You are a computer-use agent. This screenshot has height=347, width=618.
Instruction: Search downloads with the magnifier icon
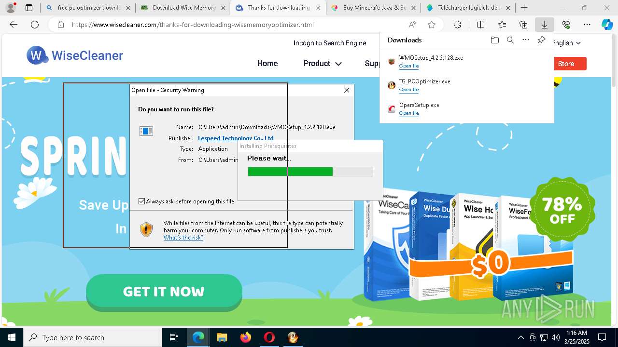[x=510, y=40]
